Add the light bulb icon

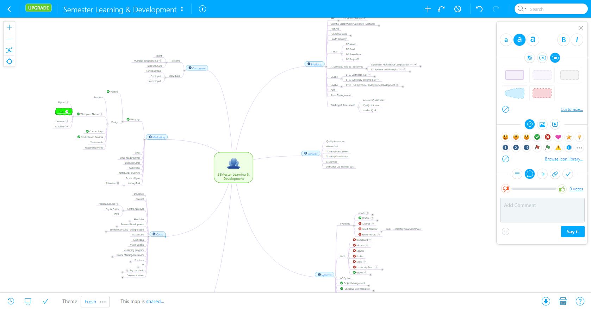pos(579,137)
